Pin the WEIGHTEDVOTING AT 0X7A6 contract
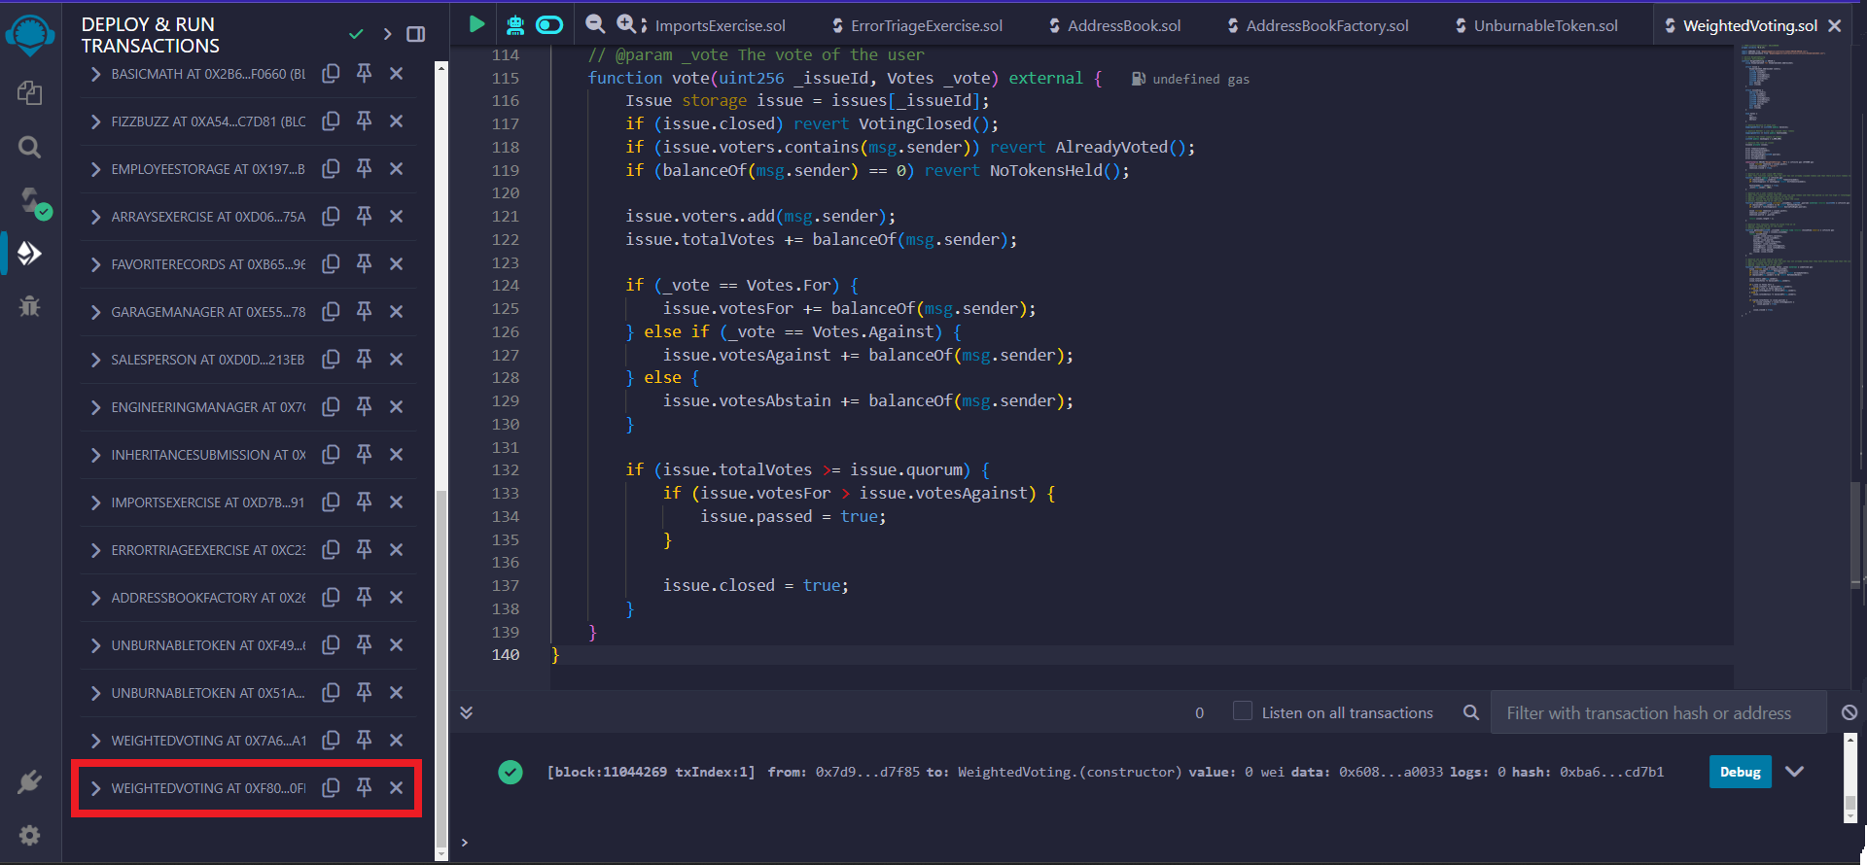This screenshot has height=865, width=1867. point(364,740)
